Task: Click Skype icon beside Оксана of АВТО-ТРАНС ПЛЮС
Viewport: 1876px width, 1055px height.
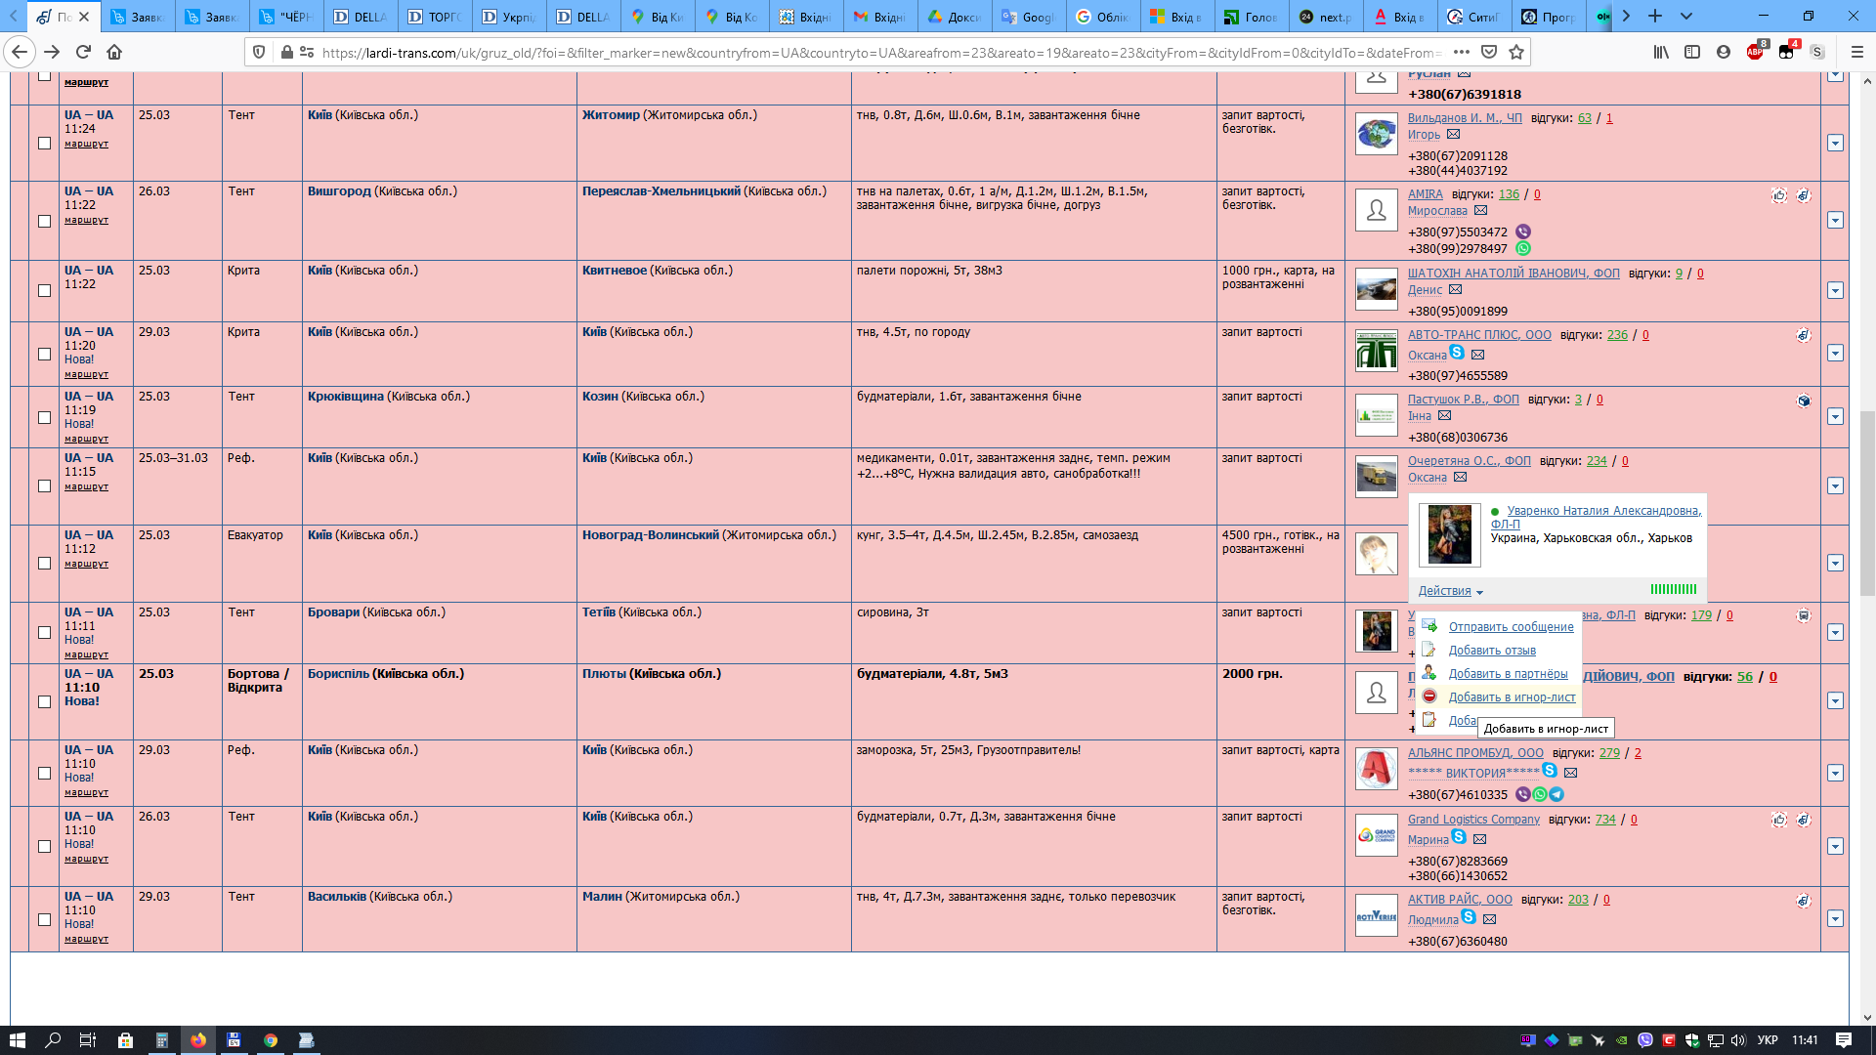Action: pos(1457,353)
